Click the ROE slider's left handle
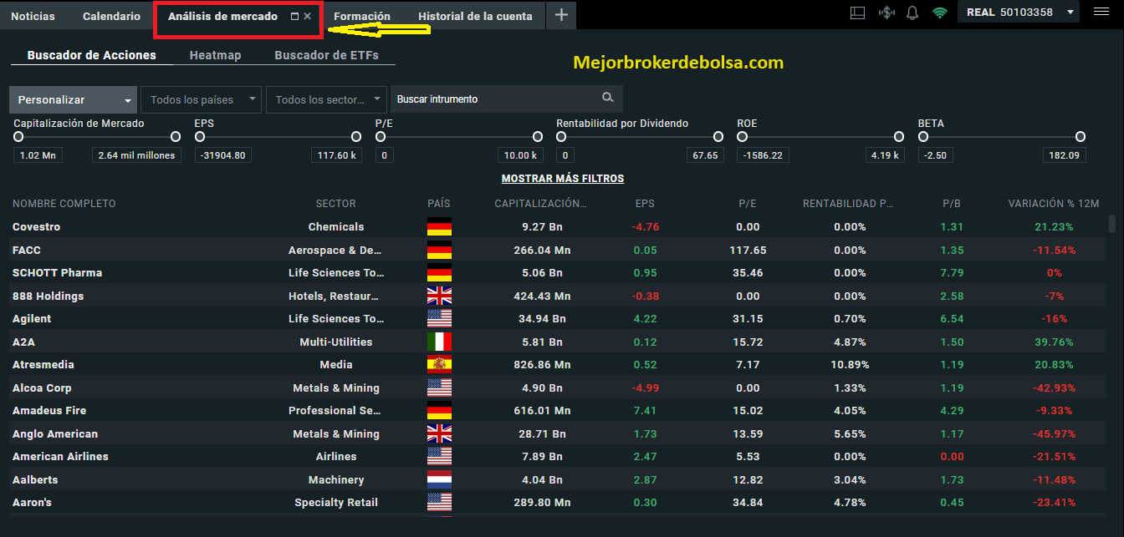 pos(743,137)
